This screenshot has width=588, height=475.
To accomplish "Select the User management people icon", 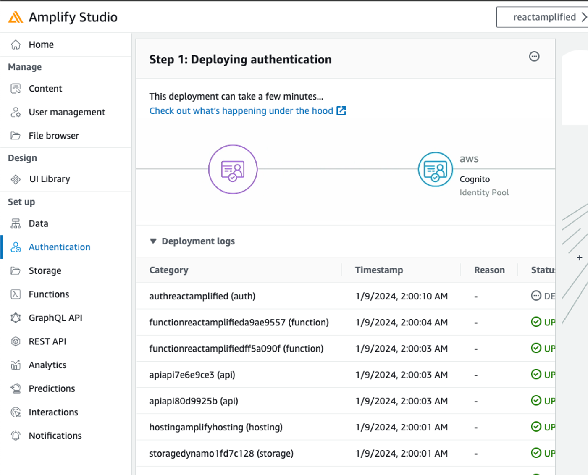I will (x=16, y=112).
